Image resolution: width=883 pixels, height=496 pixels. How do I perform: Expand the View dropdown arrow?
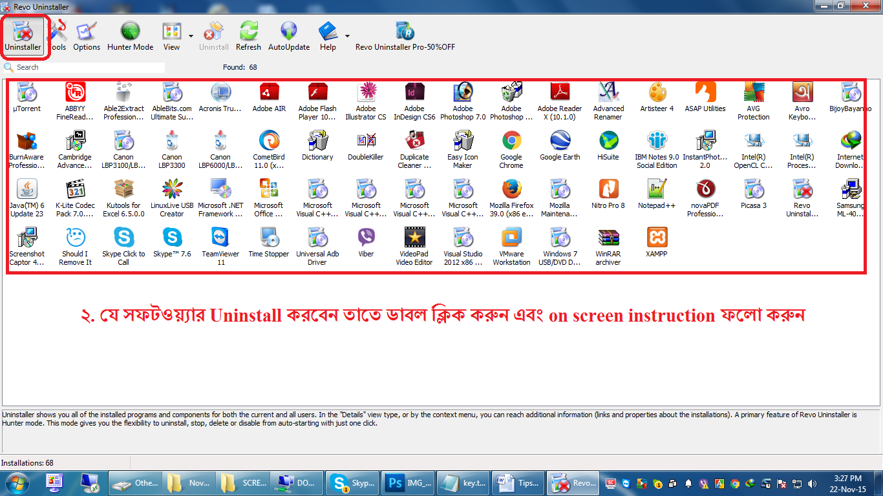click(x=191, y=36)
